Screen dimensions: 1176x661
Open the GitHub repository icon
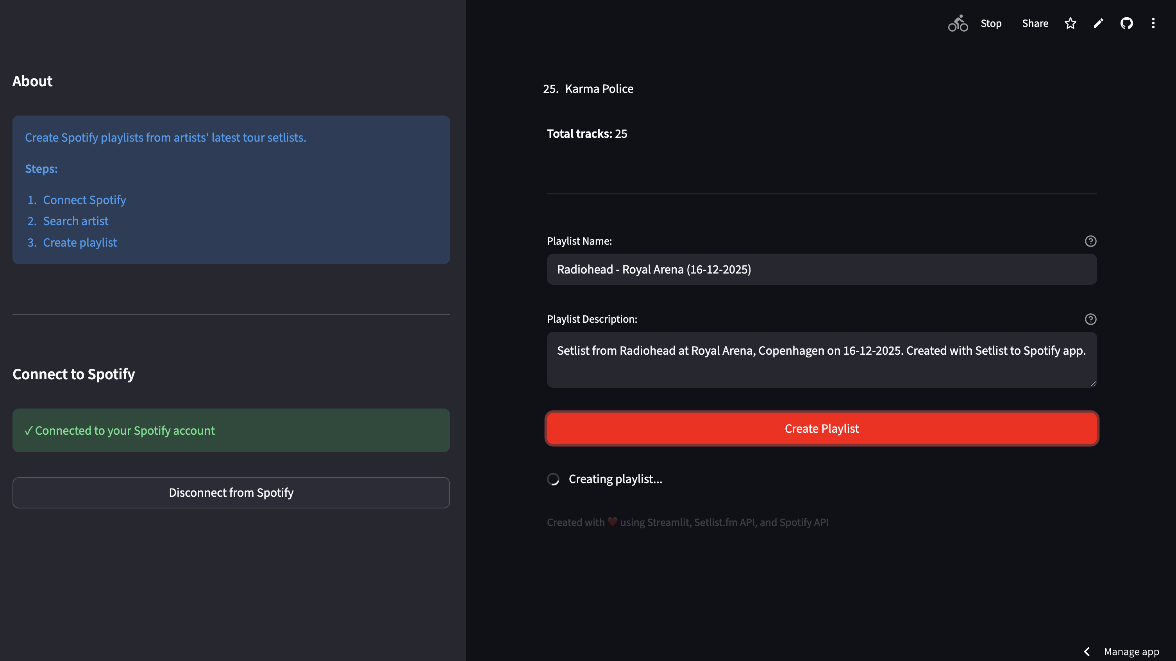click(1126, 23)
